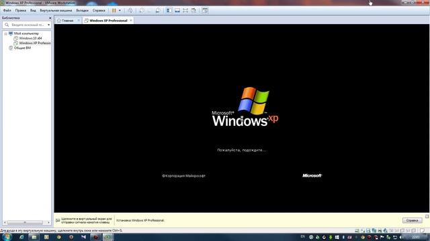Open the Файл menu
The height and width of the screenshot is (241, 430).
point(7,11)
